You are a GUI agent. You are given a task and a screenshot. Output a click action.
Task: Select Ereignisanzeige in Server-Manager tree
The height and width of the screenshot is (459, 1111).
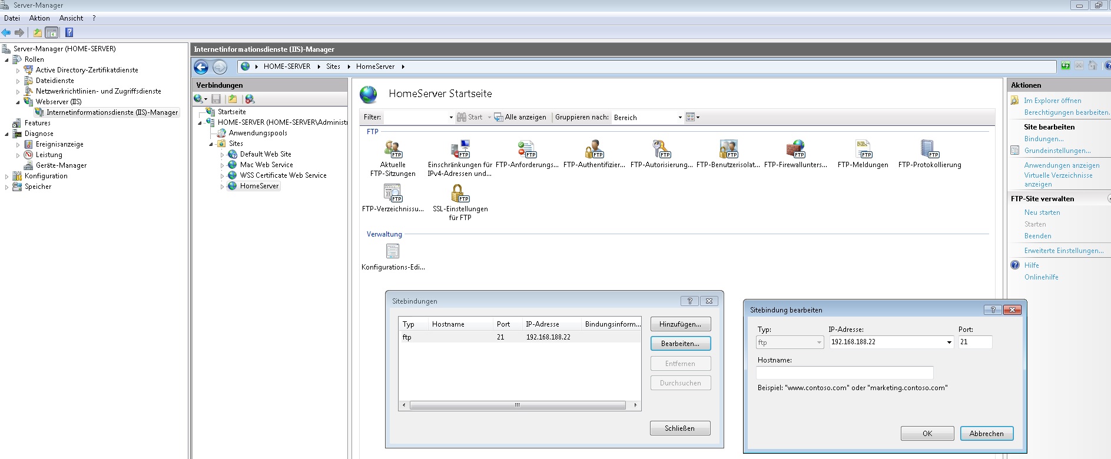59,144
